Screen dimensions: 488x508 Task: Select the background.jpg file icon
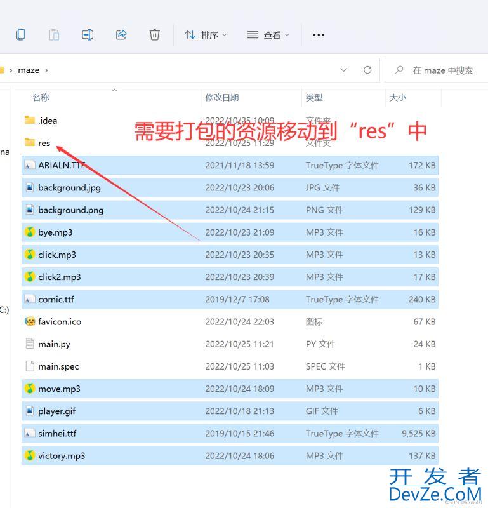point(30,187)
